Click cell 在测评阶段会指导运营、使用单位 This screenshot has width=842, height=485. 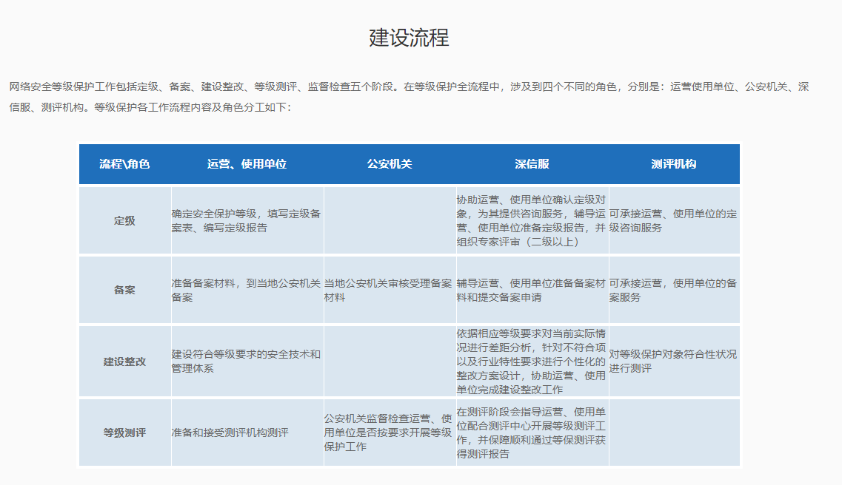point(531,433)
